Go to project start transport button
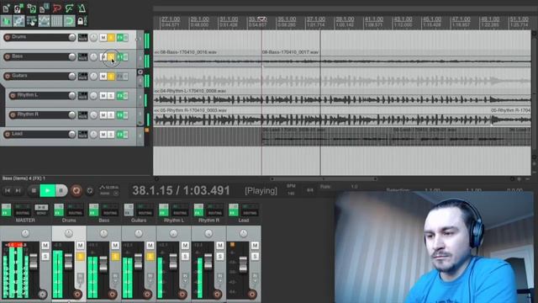This screenshot has width=538, height=303. pyautogui.click(x=8, y=191)
